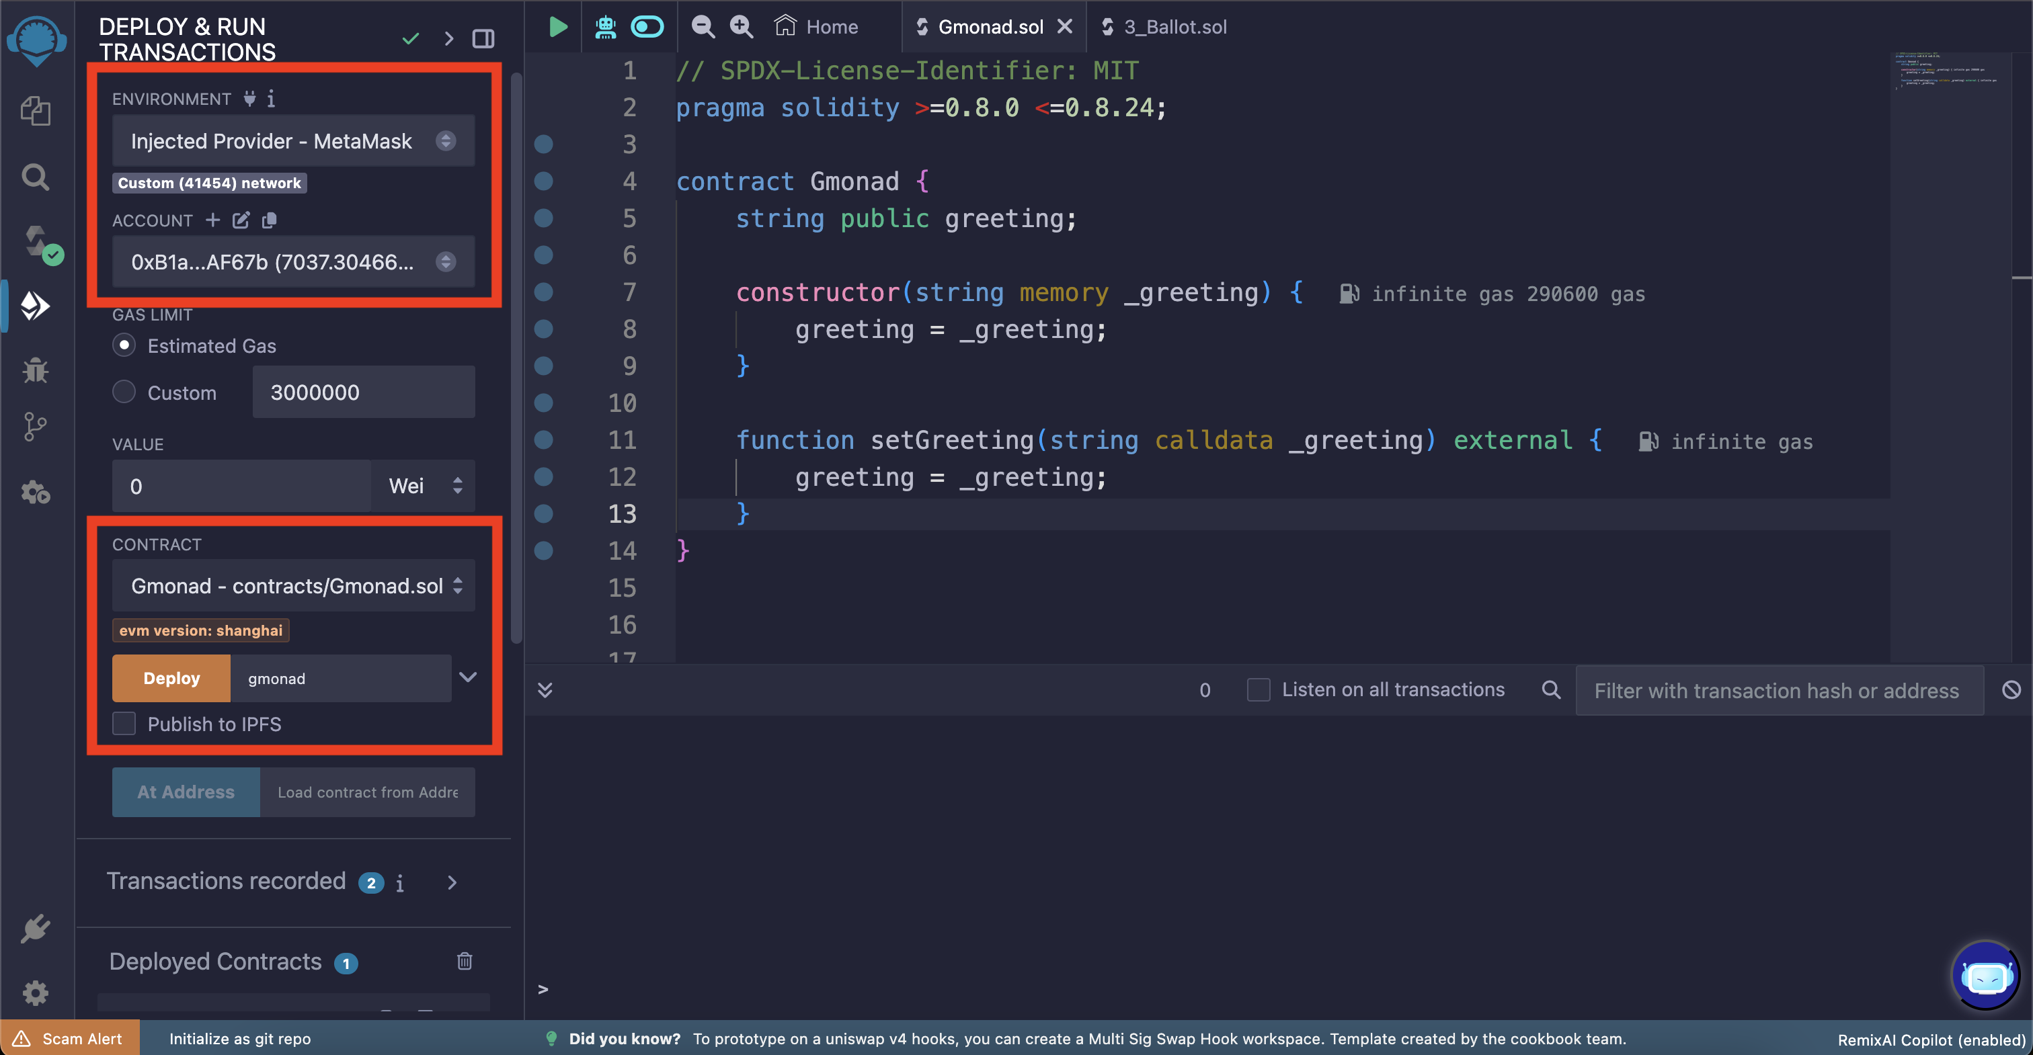Delete deployed contracts with trash icon
This screenshot has width=2033, height=1055.
point(464,960)
